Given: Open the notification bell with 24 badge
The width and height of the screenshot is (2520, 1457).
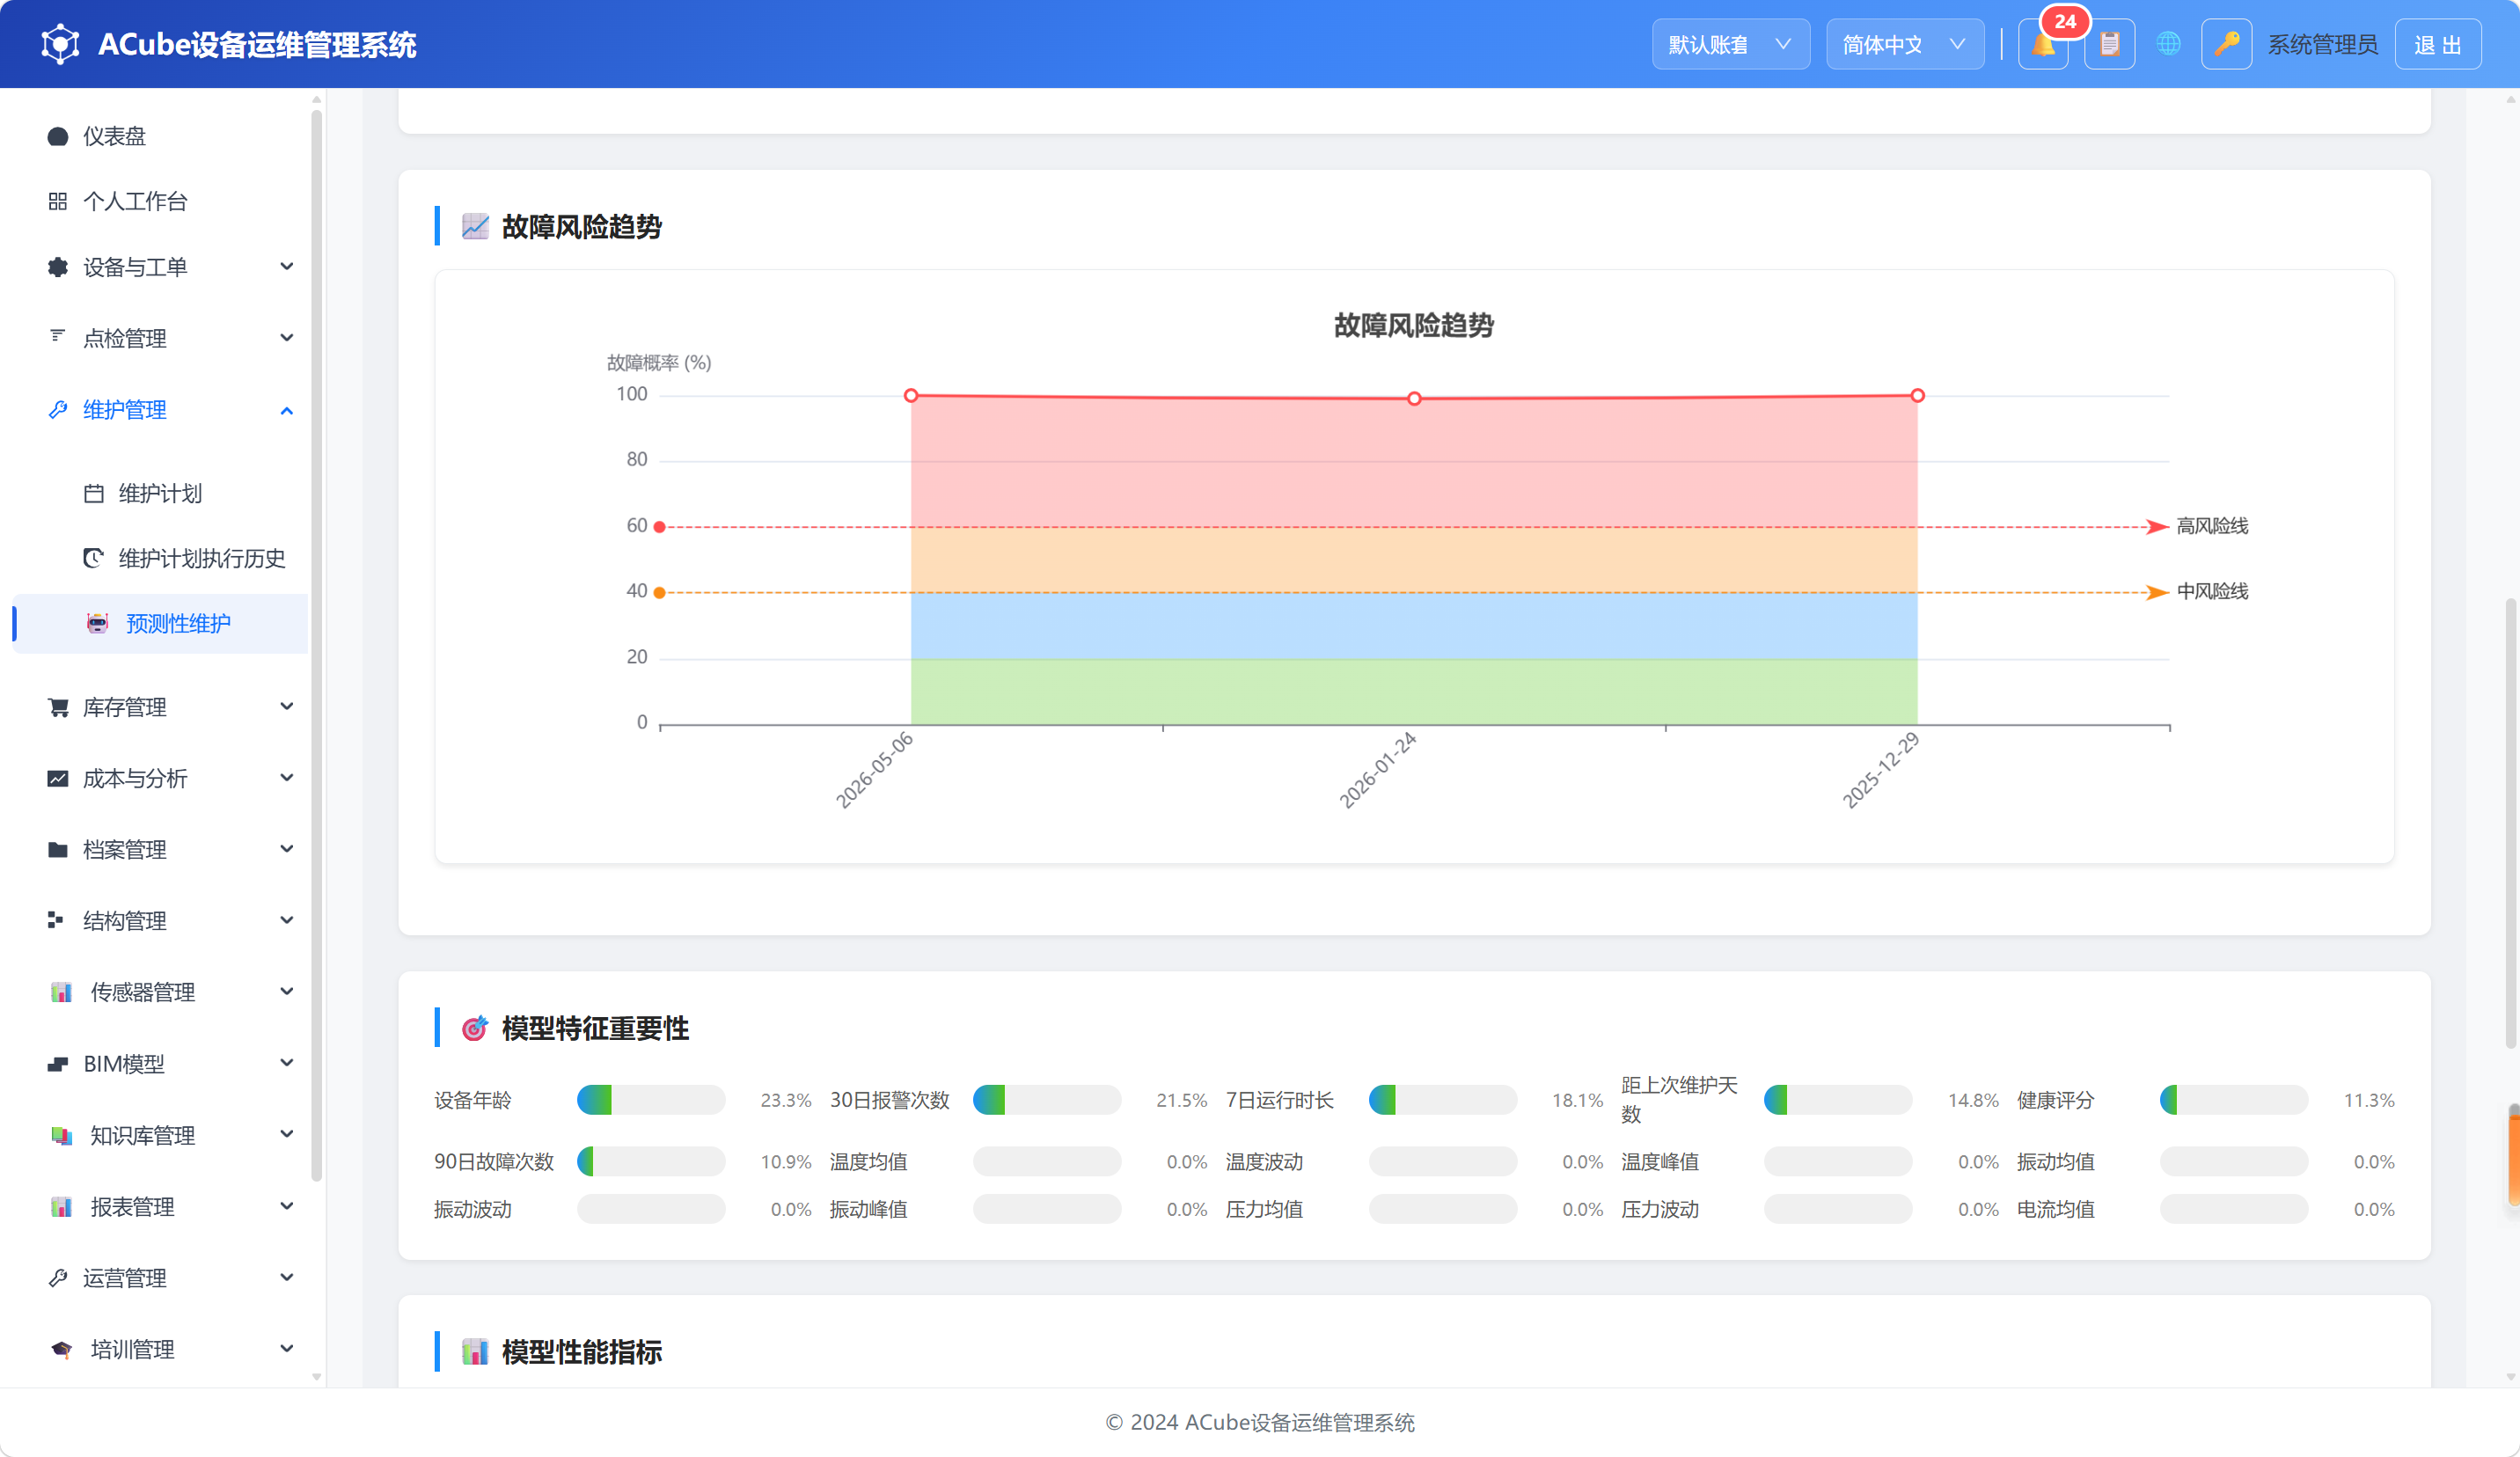Looking at the screenshot, I should (x=2043, y=45).
